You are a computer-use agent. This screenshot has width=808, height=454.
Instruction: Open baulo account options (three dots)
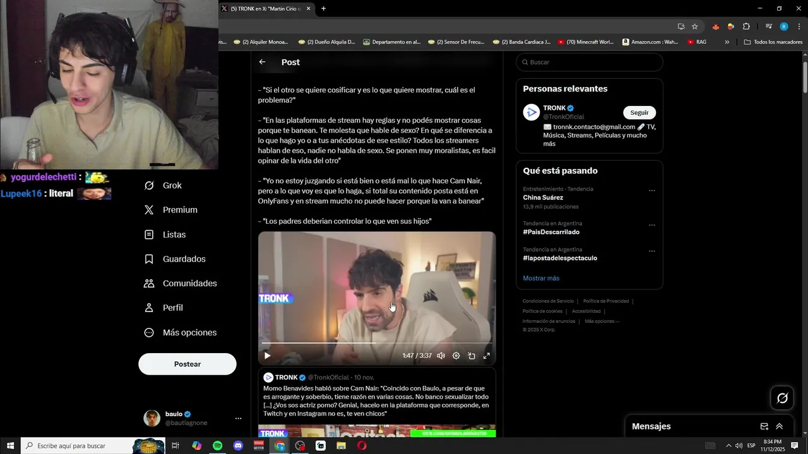238,418
